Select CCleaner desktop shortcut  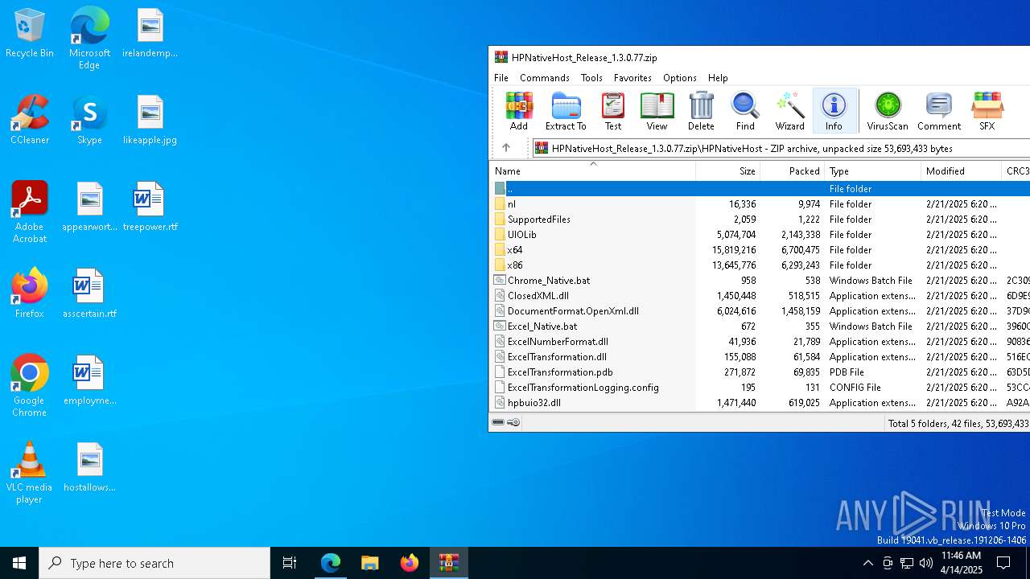pyautogui.click(x=30, y=120)
